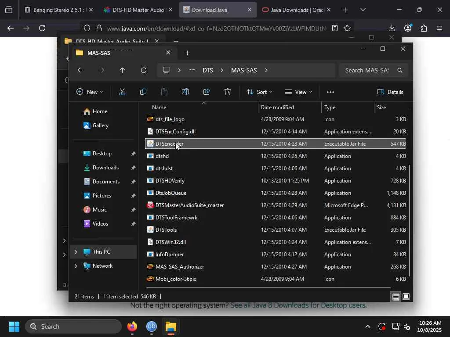Reload the Firefox page
450x337 pixels.
point(42,28)
